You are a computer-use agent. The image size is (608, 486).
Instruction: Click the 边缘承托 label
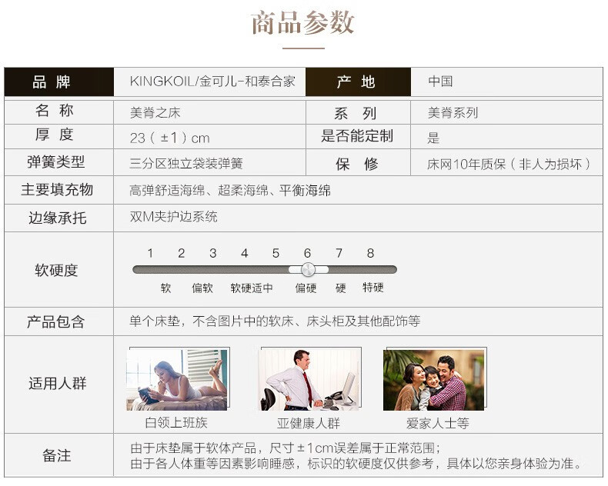pyautogui.click(x=58, y=218)
